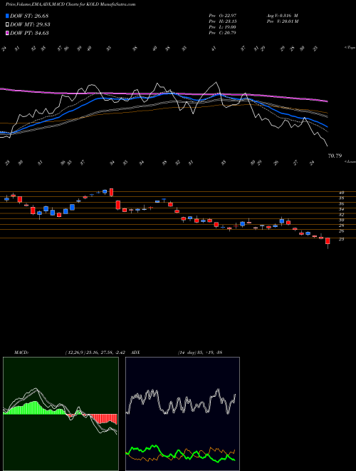Click the ADX heading label
Screen dimensions: 356x471
[x=135, y=353]
